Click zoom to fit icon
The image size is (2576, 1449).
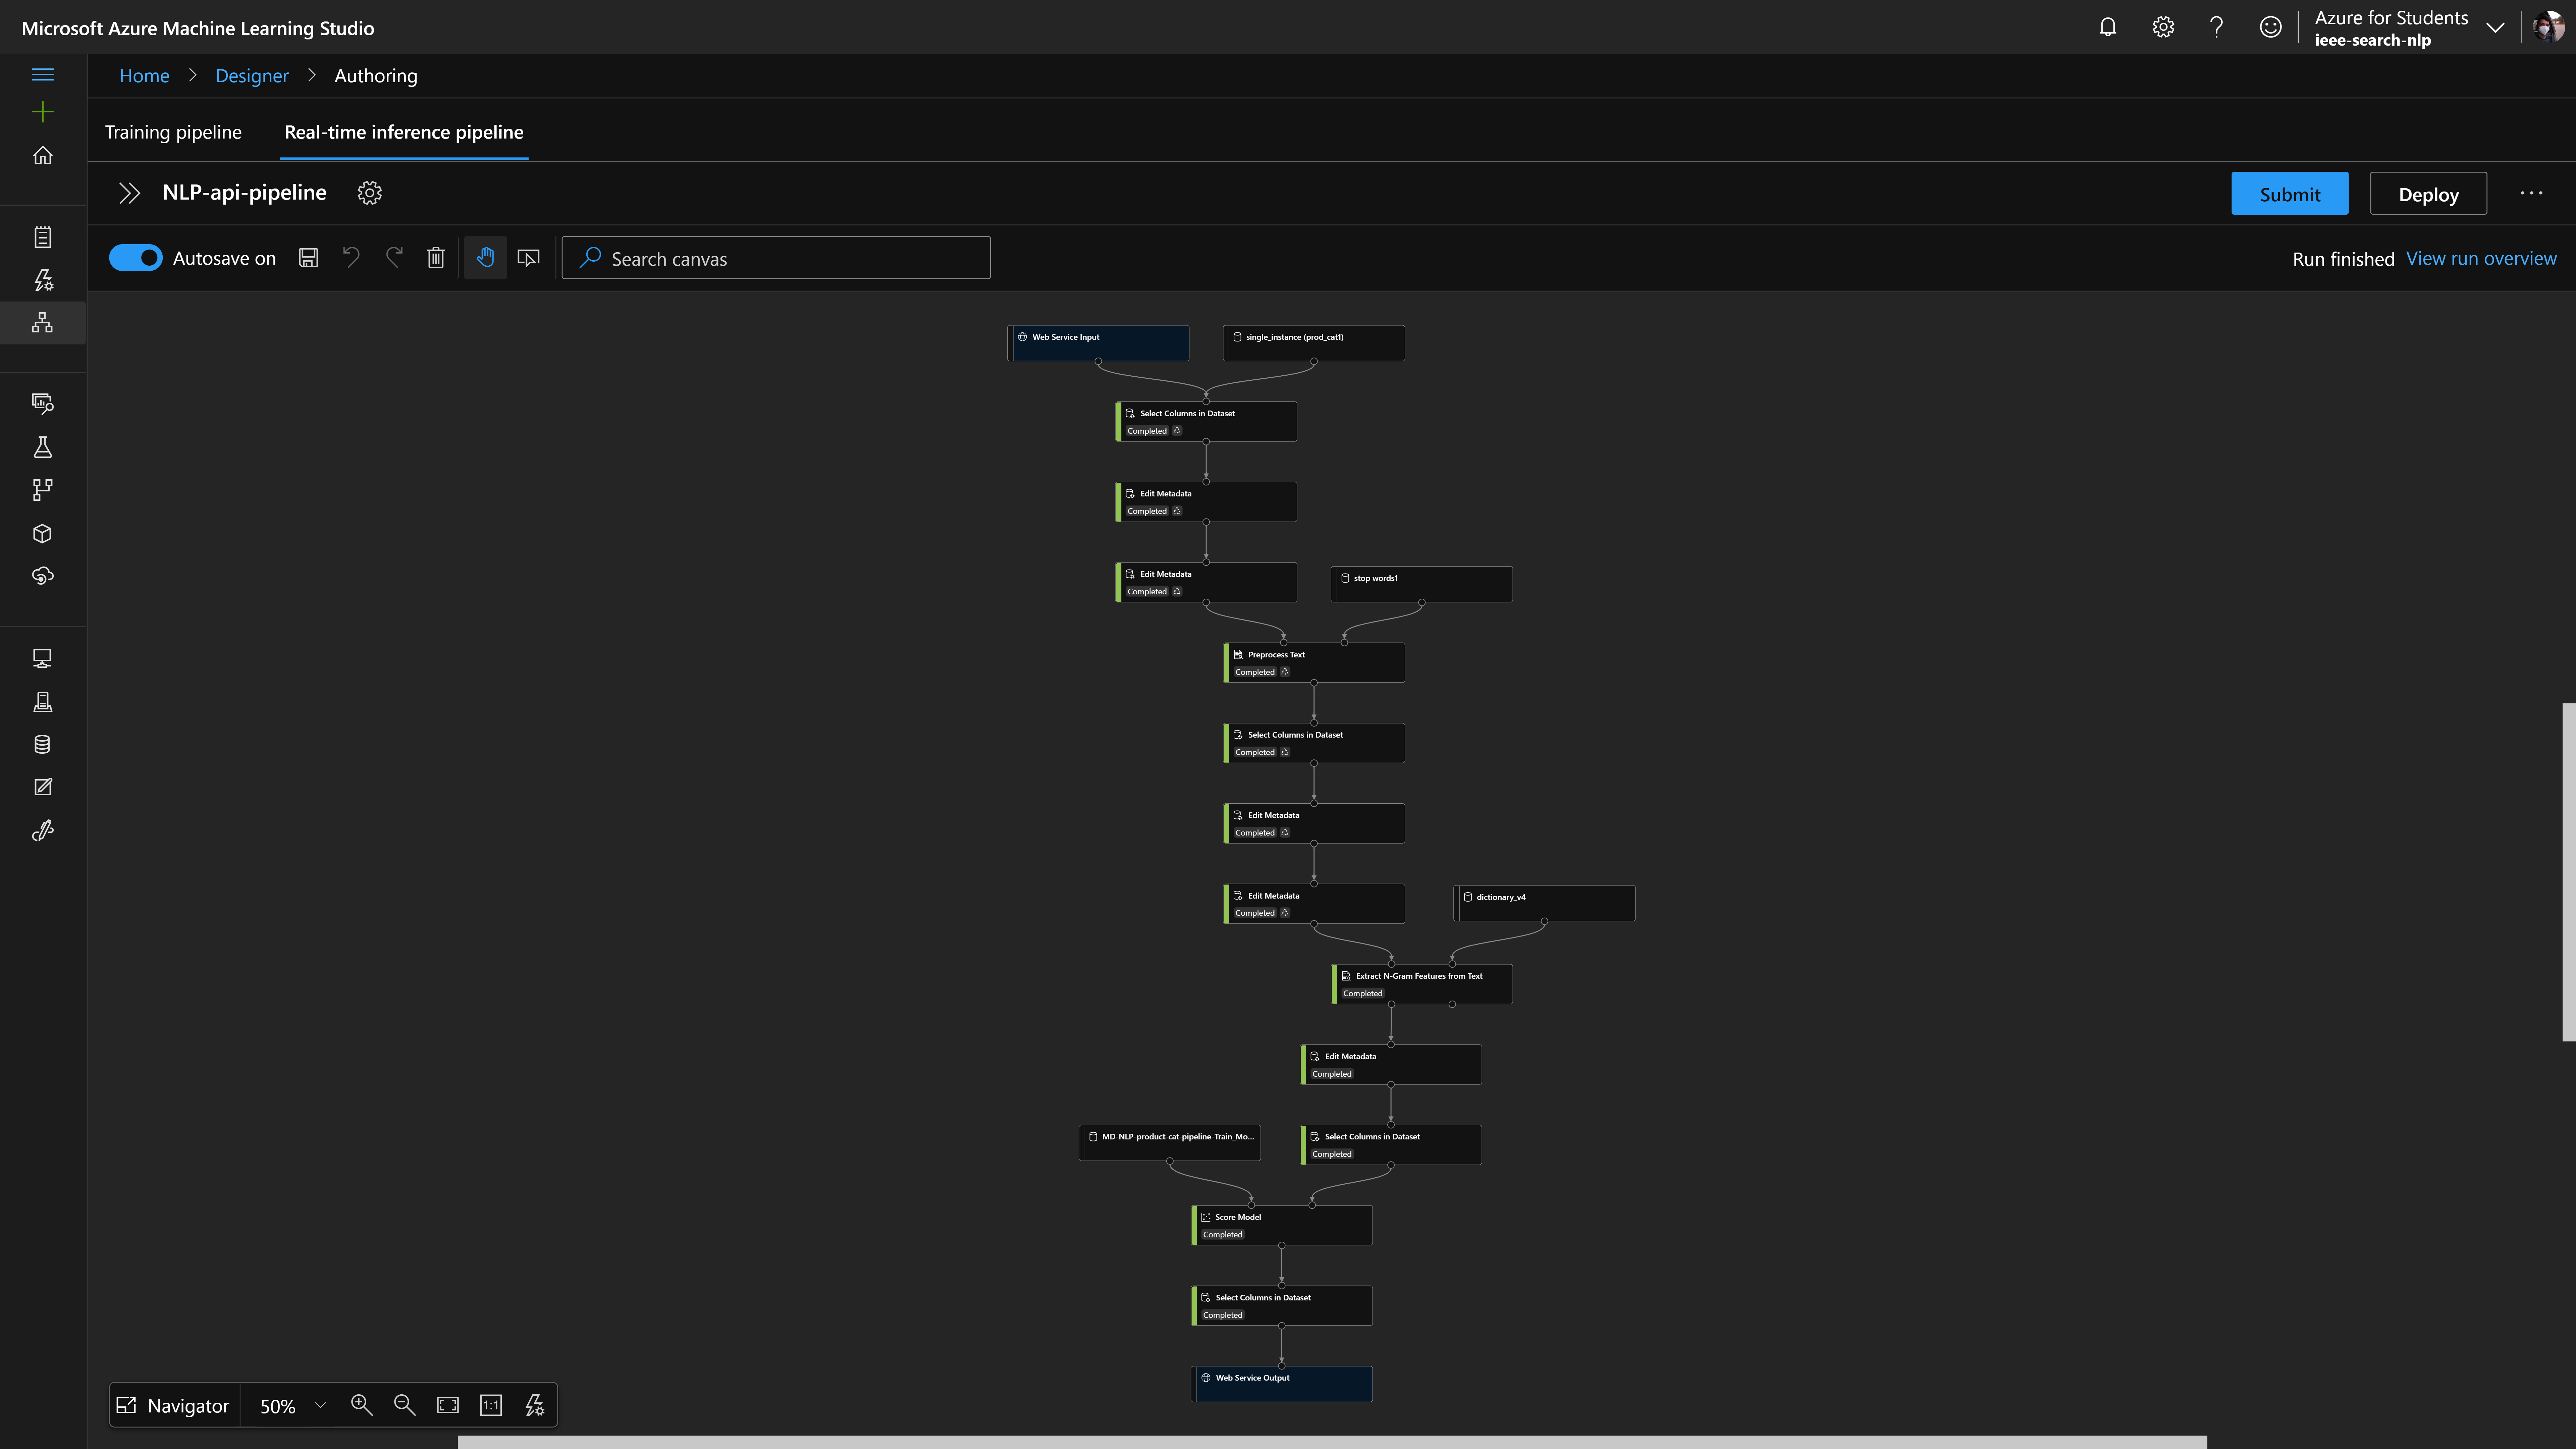pos(448,1405)
